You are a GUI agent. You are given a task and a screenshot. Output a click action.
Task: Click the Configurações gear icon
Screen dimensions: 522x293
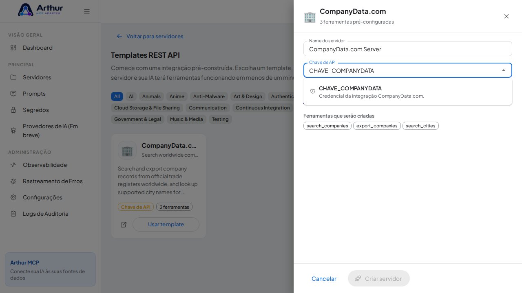pyautogui.click(x=13, y=197)
